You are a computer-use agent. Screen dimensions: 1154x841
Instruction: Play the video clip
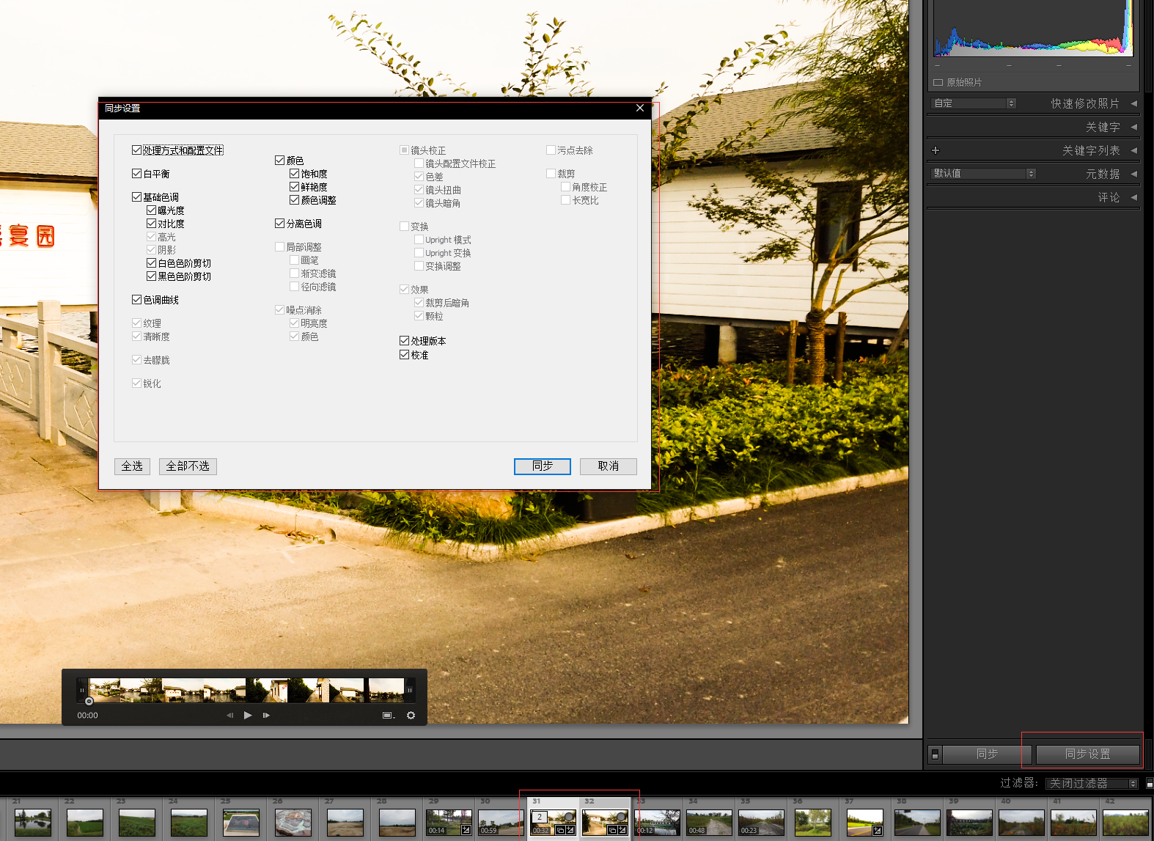point(248,715)
